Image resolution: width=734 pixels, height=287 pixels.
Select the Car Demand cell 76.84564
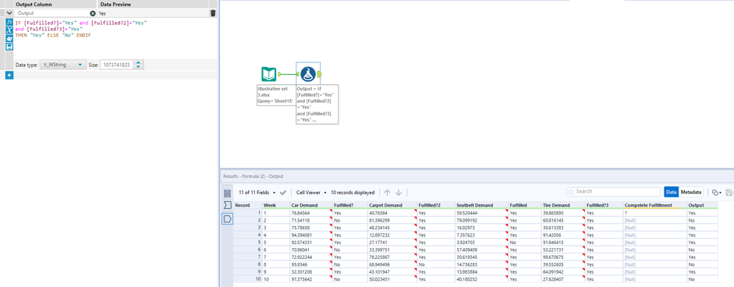[310, 213]
